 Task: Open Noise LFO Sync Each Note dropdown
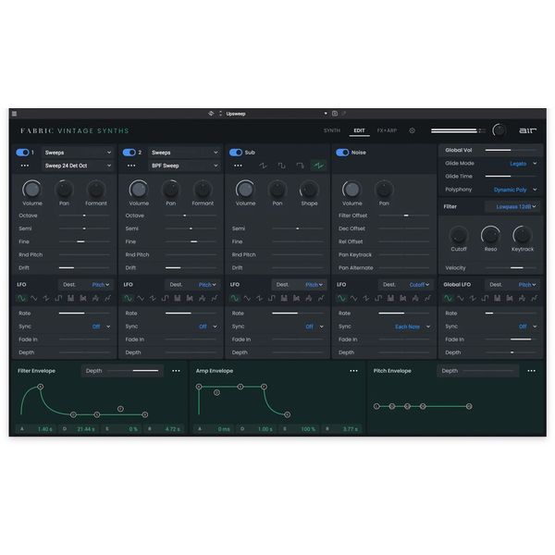[x=412, y=327]
